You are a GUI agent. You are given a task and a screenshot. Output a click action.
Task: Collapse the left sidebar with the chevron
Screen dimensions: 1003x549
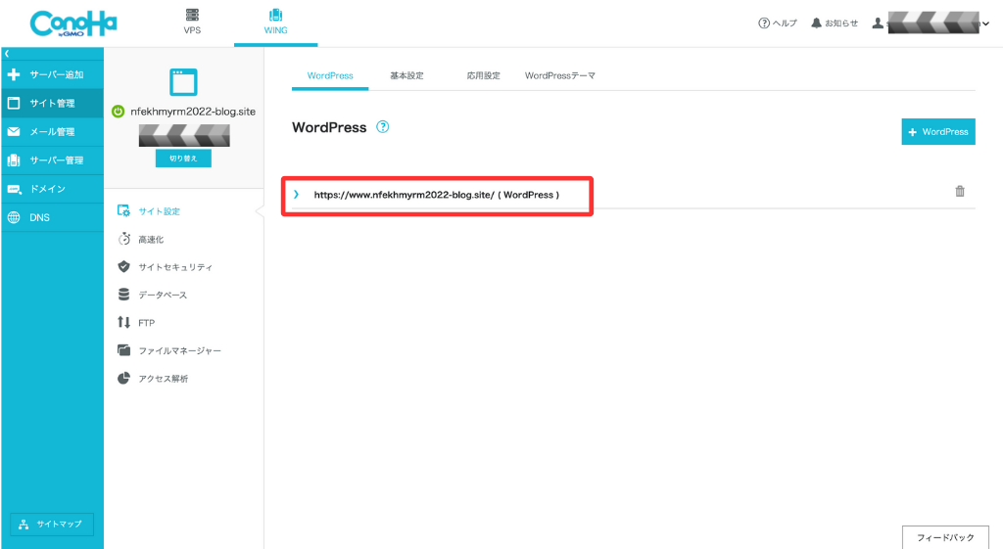click(x=7, y=54)
